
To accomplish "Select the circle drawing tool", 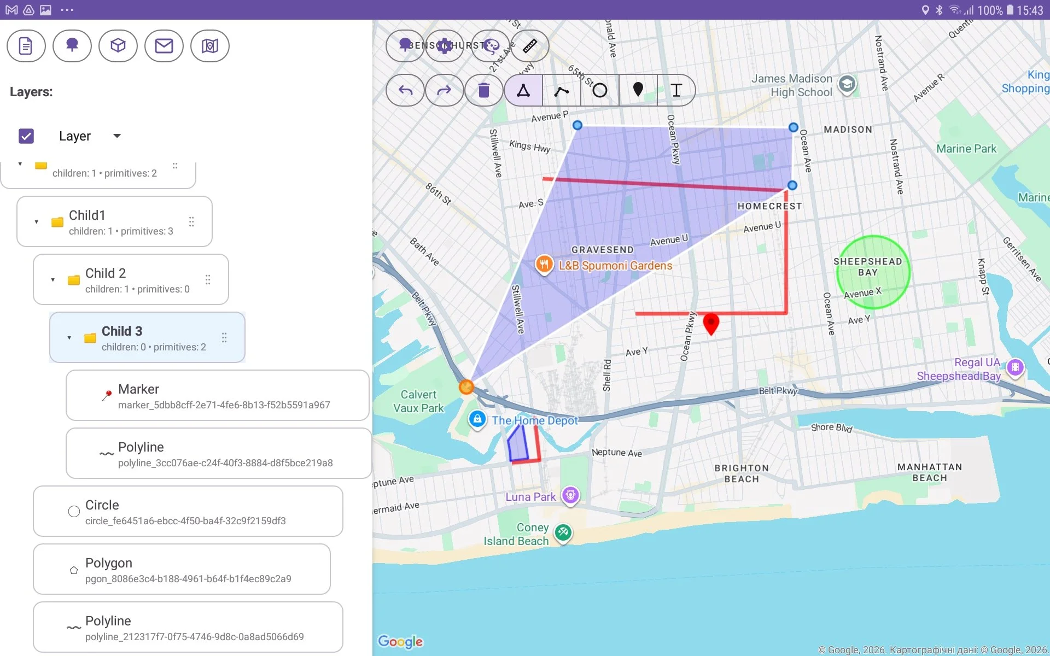I will click(x=600, y=90).
